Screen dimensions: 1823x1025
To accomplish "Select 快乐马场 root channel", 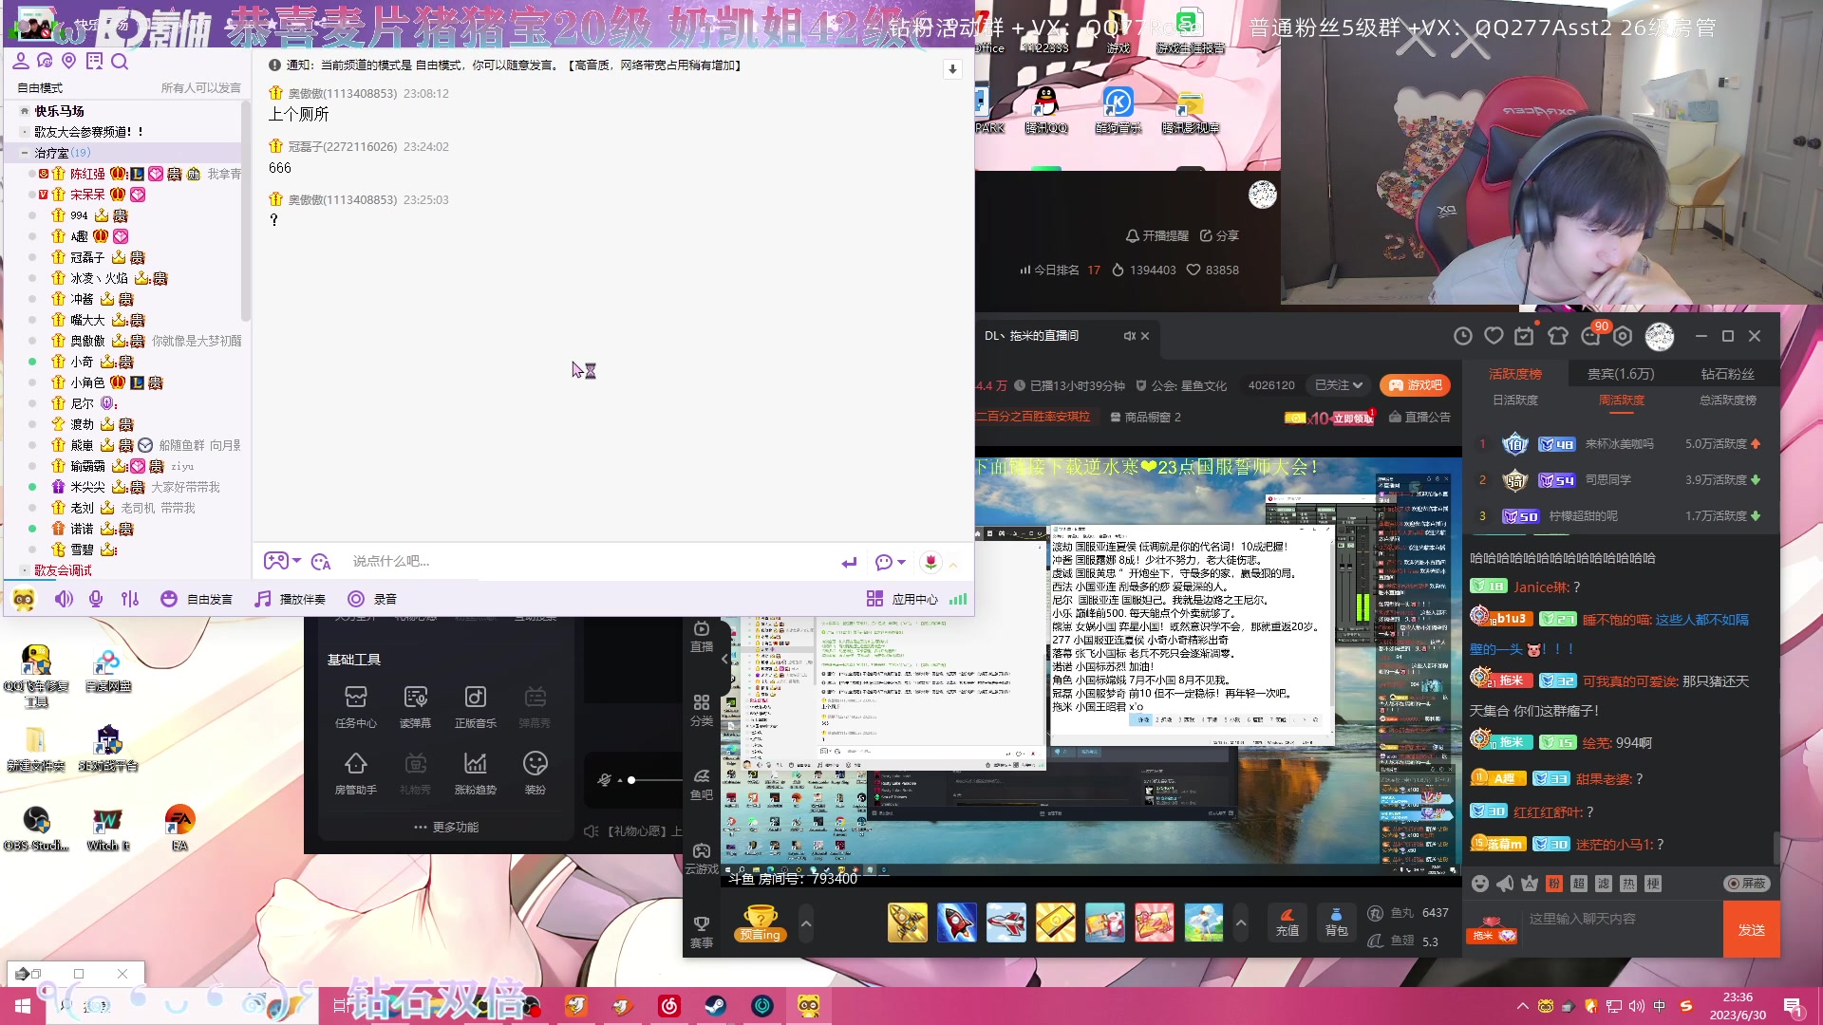I will click(59, 111).
